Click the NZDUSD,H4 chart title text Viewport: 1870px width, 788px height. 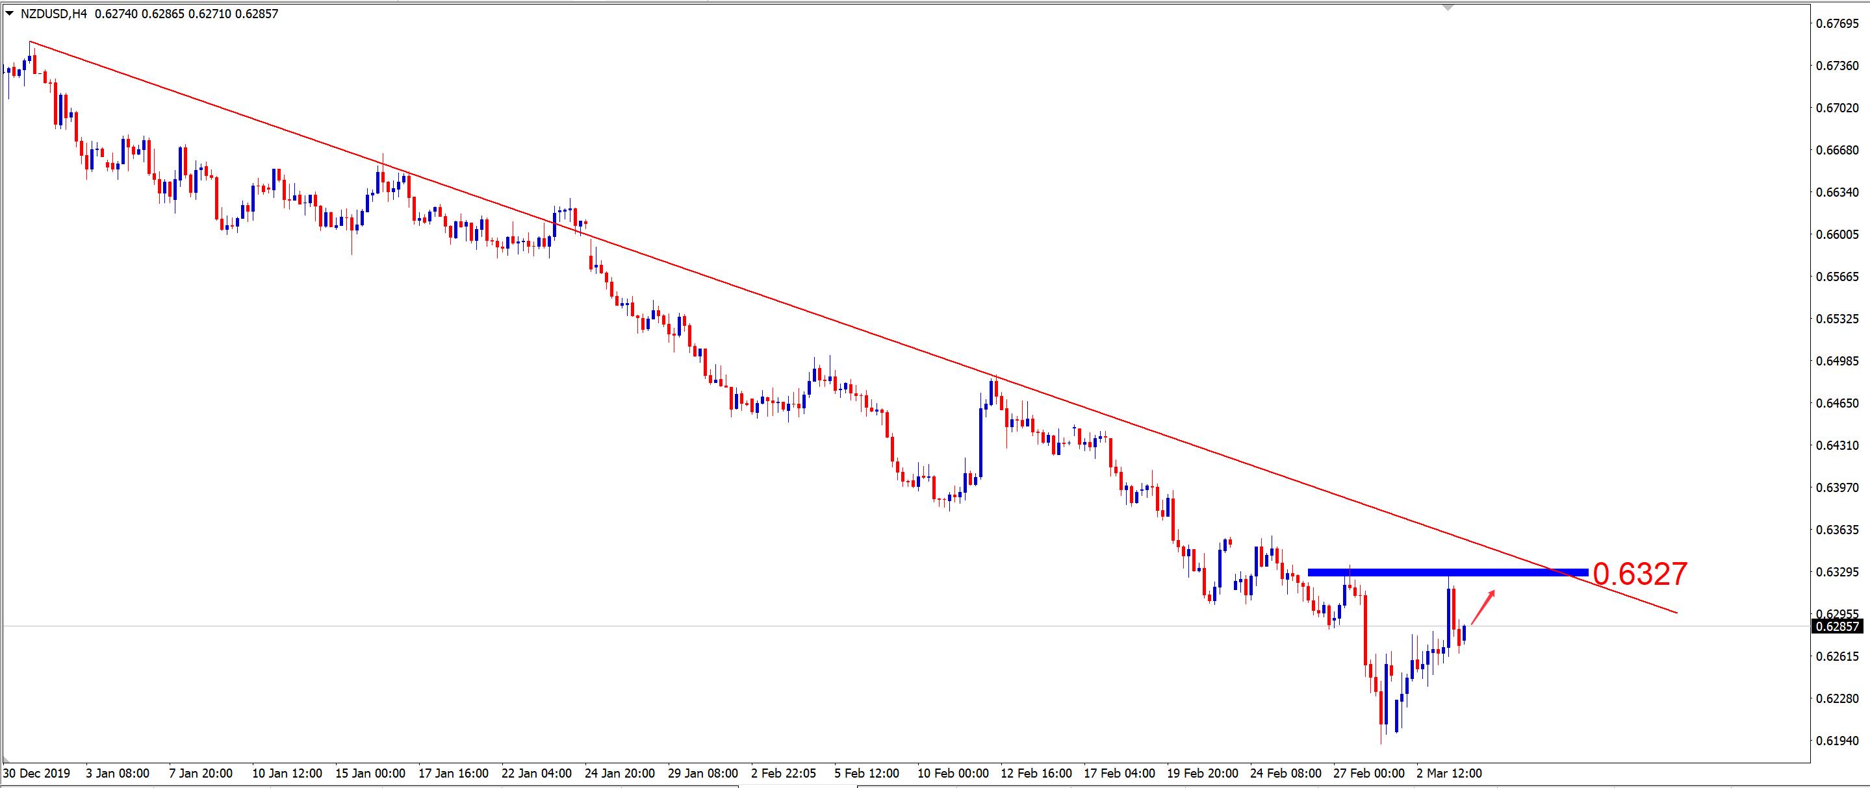coord(54,14)
